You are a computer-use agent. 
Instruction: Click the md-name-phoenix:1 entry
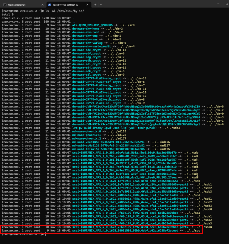86,135
